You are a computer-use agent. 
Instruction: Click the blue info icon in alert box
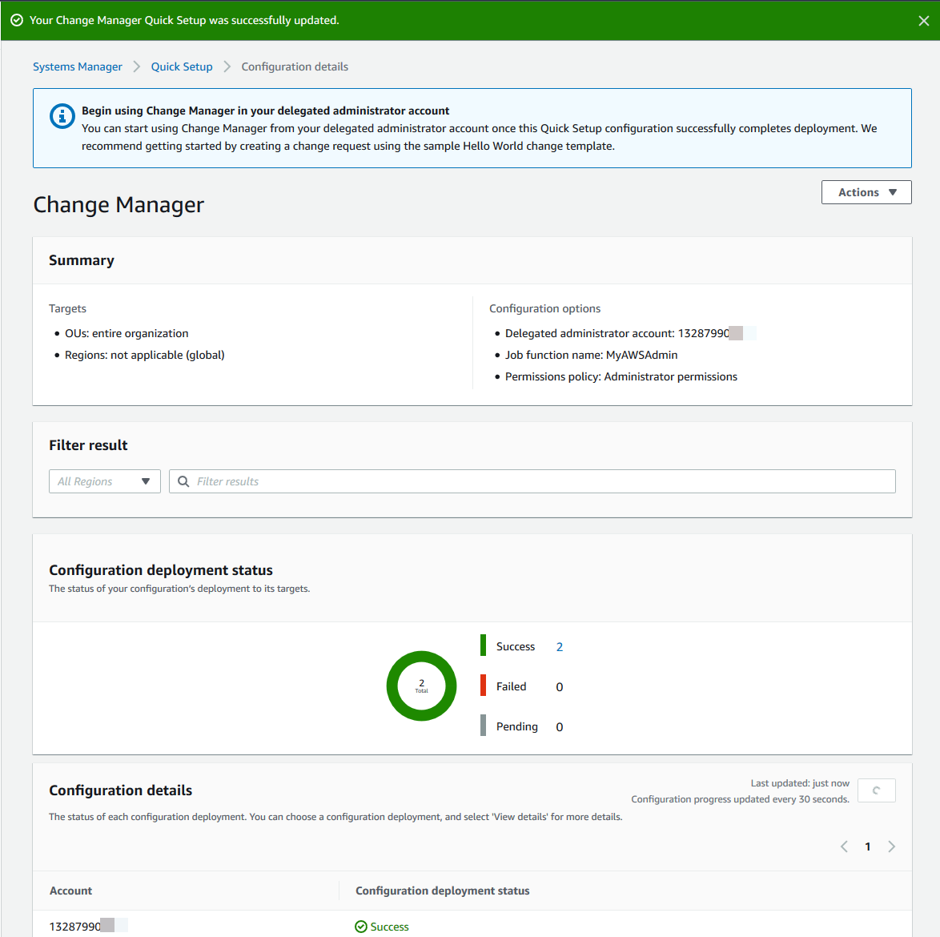(62, 116)
